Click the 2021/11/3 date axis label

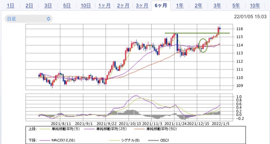pyautogui.click(x=152, y=124)
